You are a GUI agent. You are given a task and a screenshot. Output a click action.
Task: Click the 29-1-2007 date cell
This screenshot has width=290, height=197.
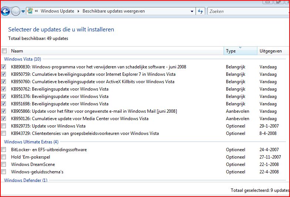click(x=269, y=126)
